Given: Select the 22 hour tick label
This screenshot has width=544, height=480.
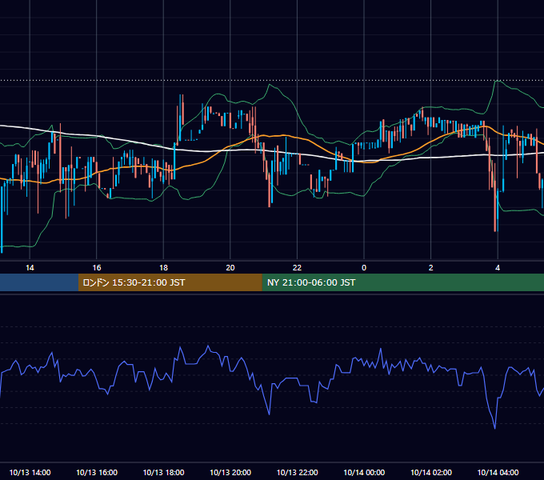Looking at the screenshot, I should click(x=297, y=267).
